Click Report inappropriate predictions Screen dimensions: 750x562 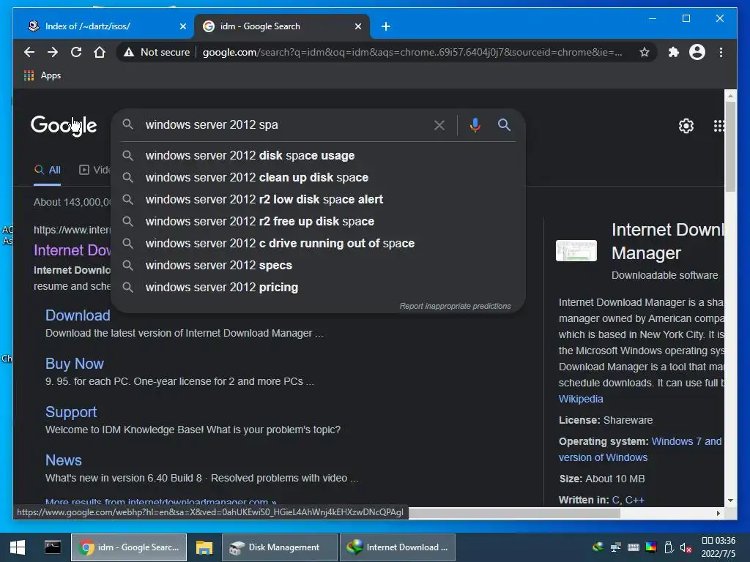pyautogui.click(x=455, y=307)
